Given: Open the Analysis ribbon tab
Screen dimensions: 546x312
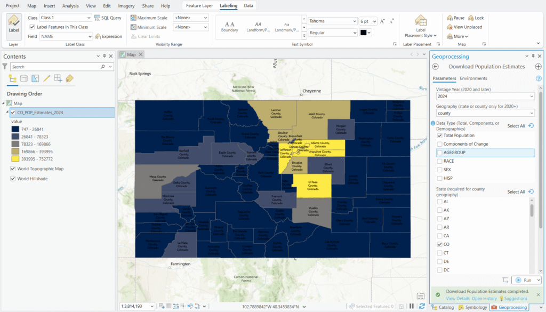Looking at the screenshot, I should coord(70,5).
